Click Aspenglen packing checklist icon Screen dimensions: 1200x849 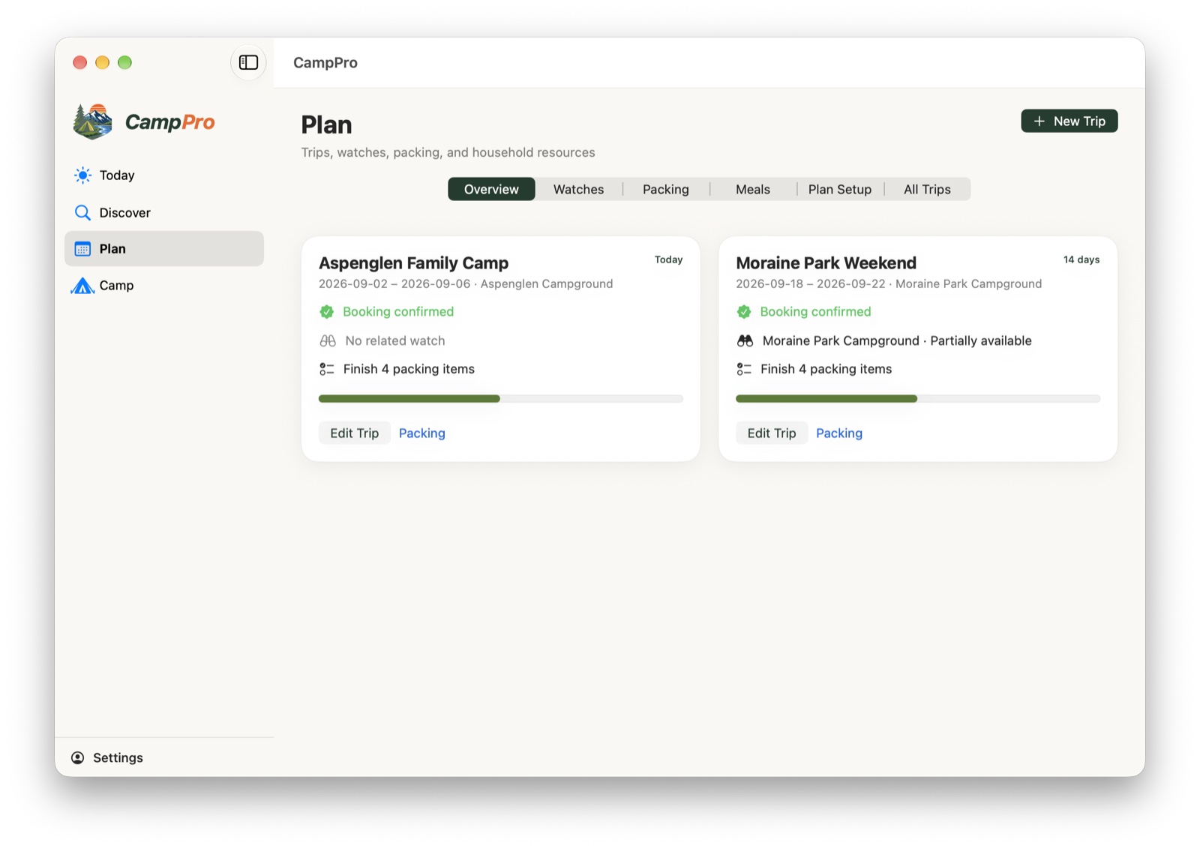[326, 369]
